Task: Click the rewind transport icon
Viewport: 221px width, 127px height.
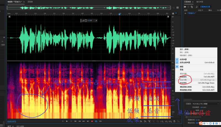Action: [80, 121]
